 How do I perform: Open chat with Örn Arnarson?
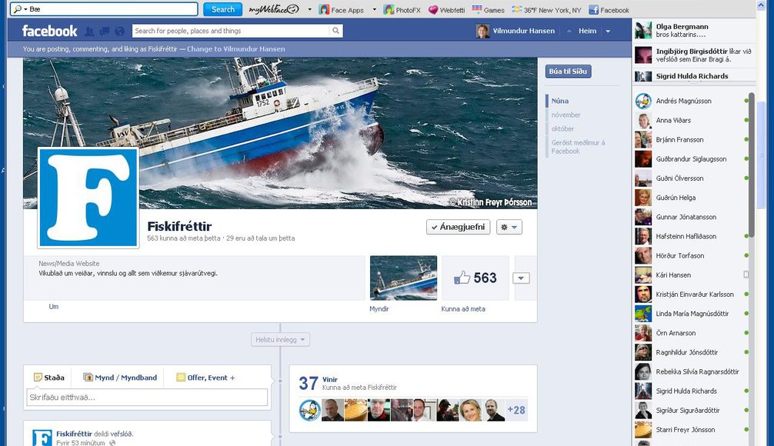click(692, 333)
